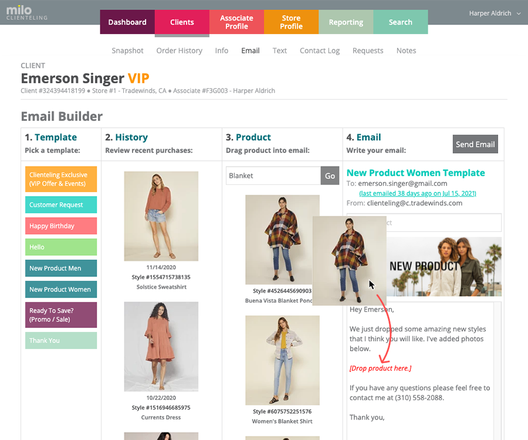The image size is (528, 440).
Task: Go to the Order History sub-tab
Action: [x=179, y=50]
